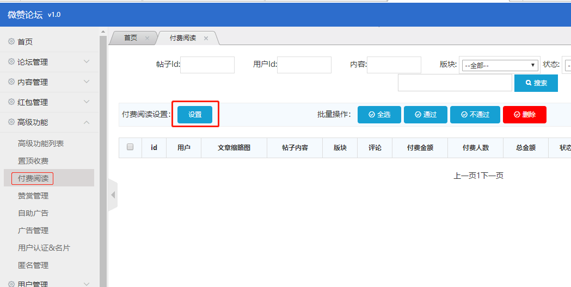Select the 付费阅读 tab
Screen dimensions: 571x287
pyautogui.click(x=183, y=38)
